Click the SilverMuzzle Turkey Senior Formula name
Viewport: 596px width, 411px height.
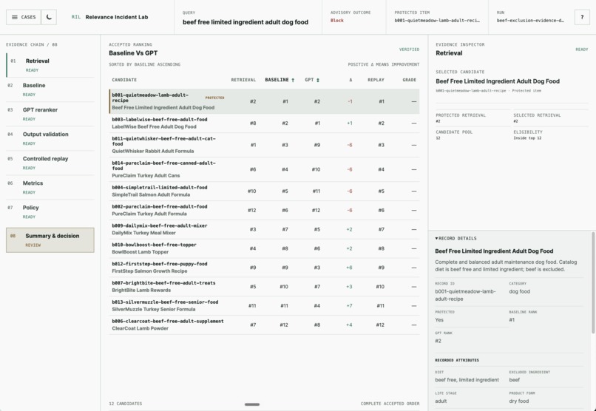[x=154, y=309]
